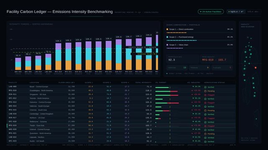Click the Verified check icon for LAB-009
Image resolution: width=268 pixels, height=150 pixels.
point(205,87)
